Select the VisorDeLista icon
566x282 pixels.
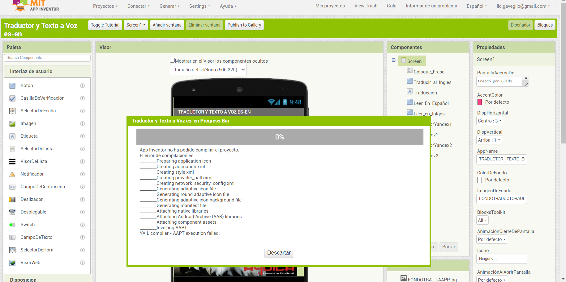pyautogui.click(x=12, y=162)
